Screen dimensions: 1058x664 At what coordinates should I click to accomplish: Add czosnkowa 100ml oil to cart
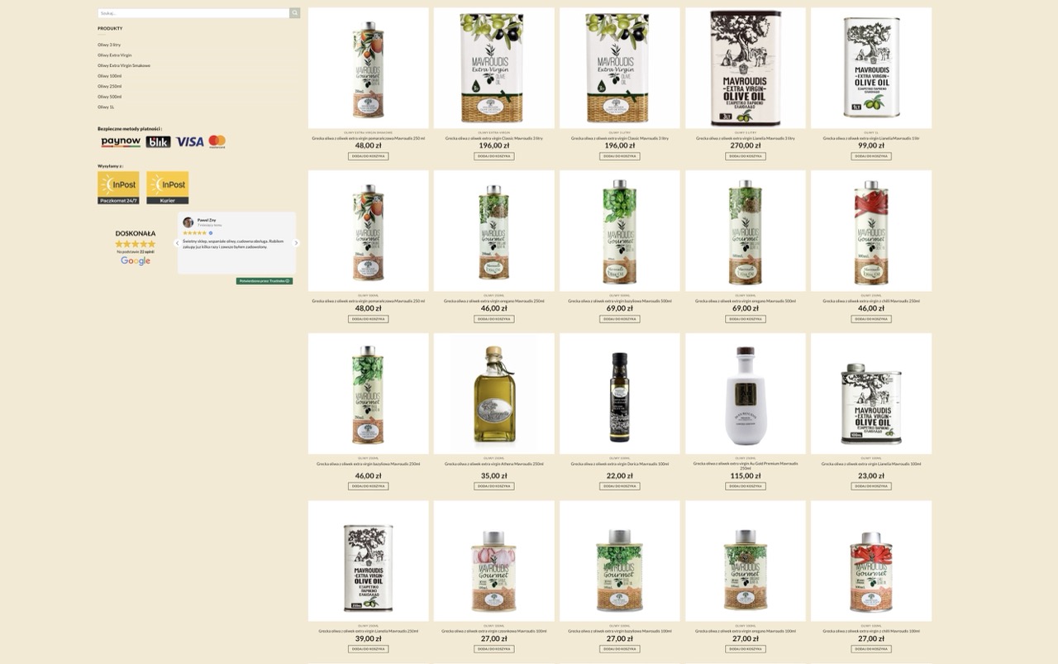494,649
